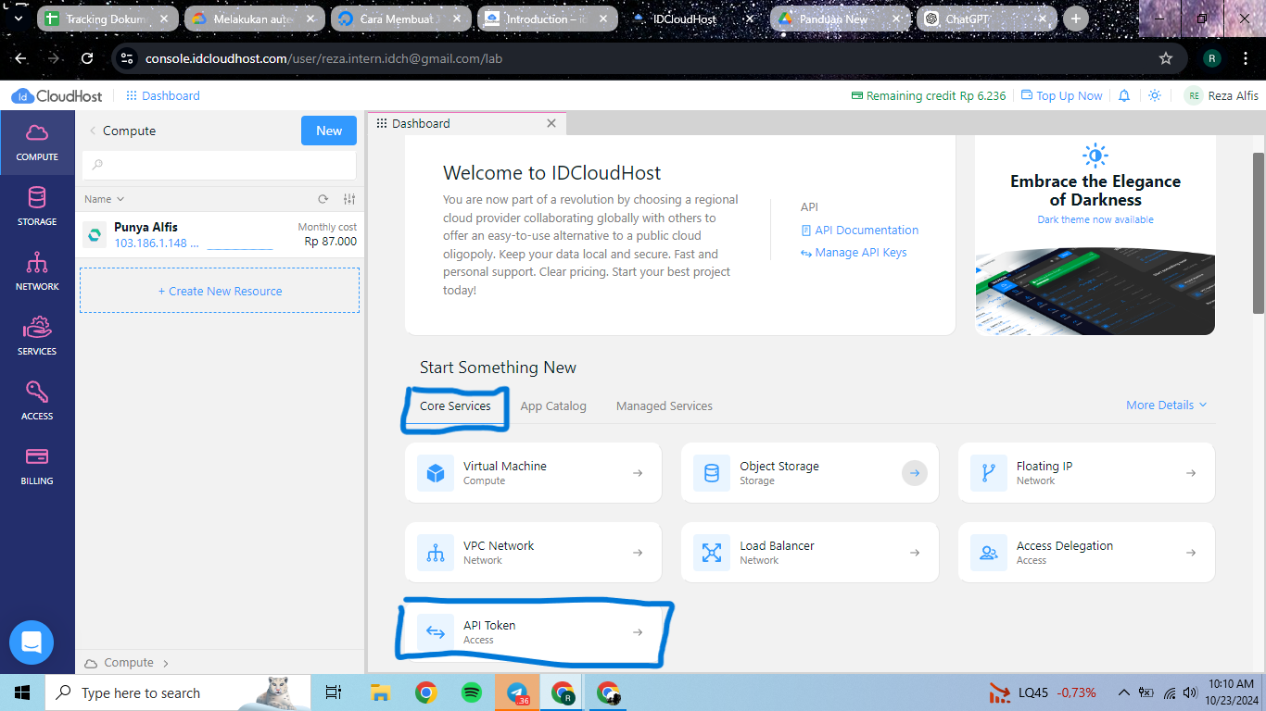Click the Rp 87.000 monthly cost
This screenshot has width=1266, height=711.
click(x=330, y=242)
